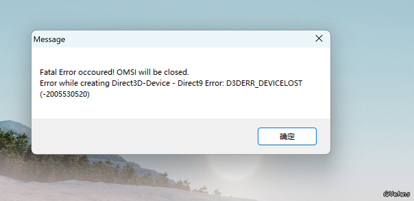Confirm the error with the 确定 button
The height and width of the screenshot is (201, 414).
(287, 137)
